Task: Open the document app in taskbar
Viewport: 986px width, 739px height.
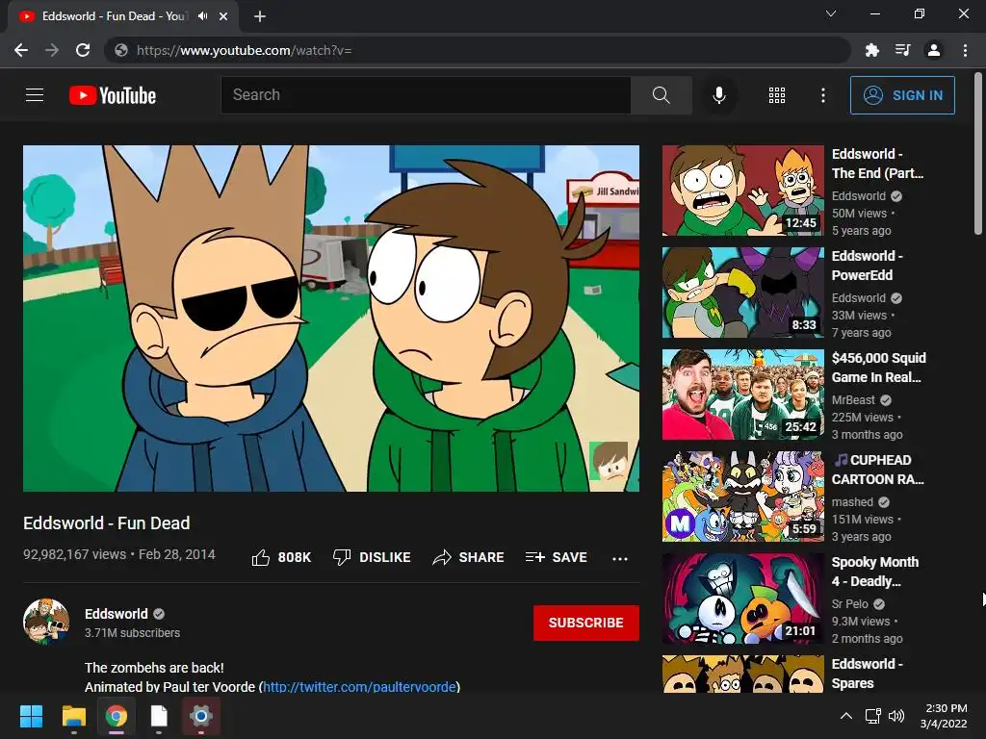Action: point(159,716)
